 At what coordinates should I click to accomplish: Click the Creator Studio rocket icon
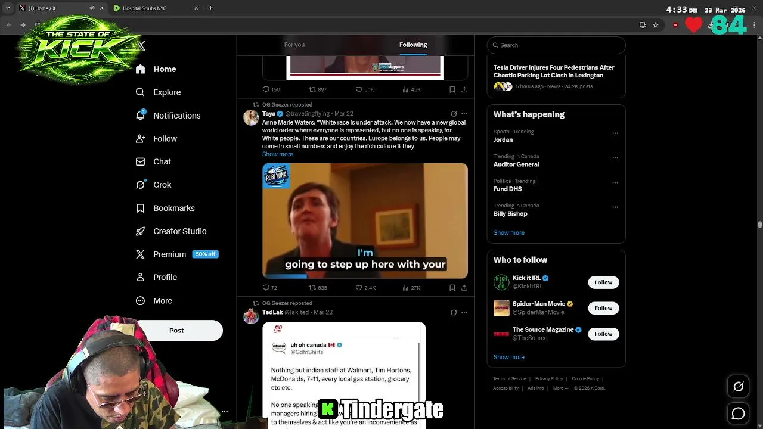tap(140, 231)
